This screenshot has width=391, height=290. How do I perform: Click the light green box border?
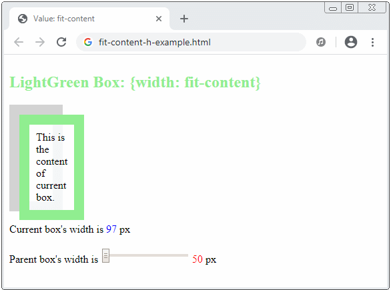point(79,167)
